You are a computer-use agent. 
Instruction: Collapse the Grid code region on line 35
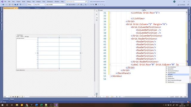(110, 24)
